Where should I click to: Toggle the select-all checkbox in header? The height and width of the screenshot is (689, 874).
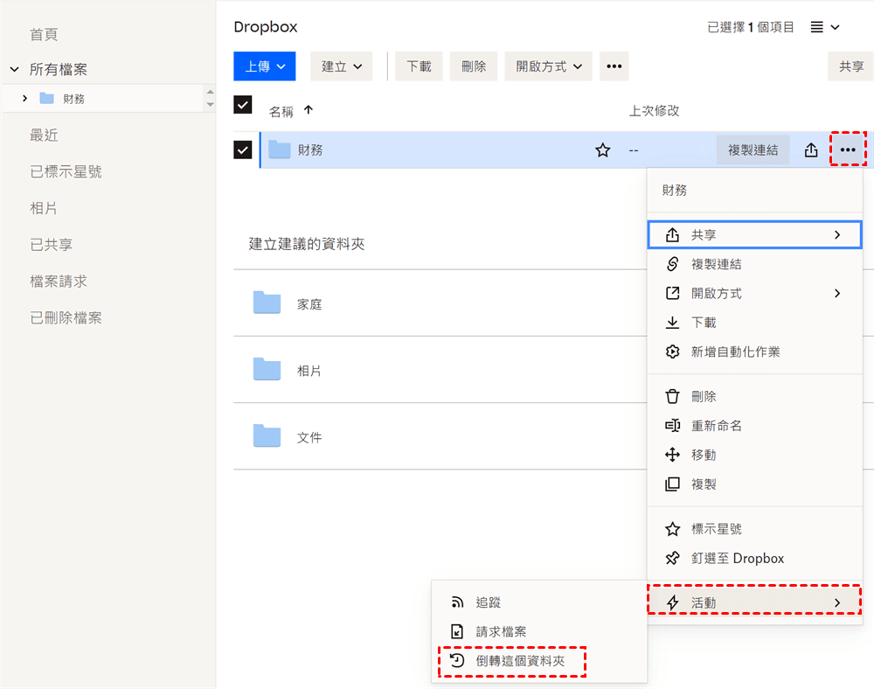click(x=242, y=104)
